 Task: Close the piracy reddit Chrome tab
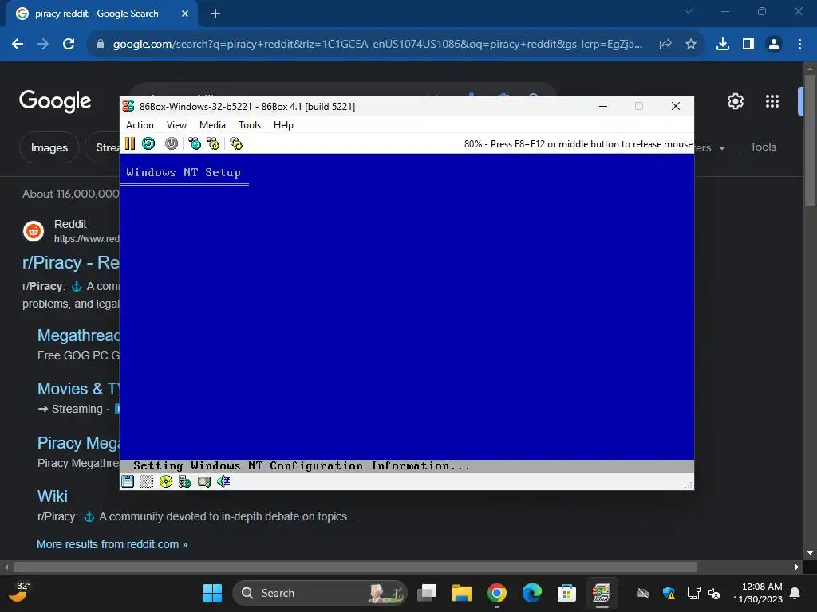(x=185, y=14)
